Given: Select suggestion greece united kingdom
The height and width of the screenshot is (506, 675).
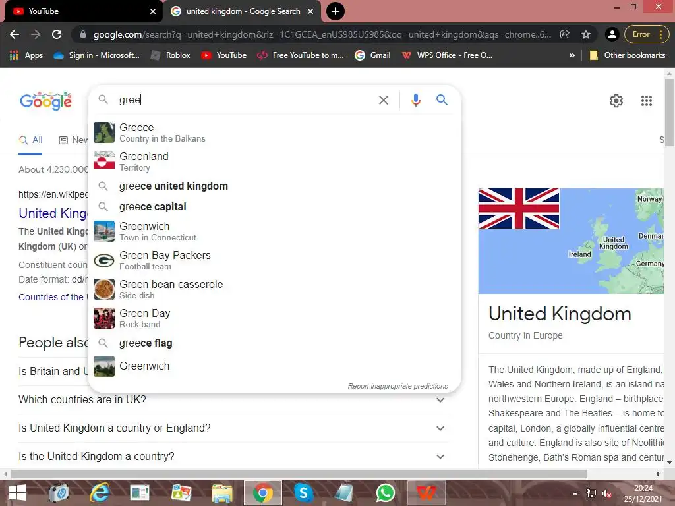Looking at the screenshot, I should tap(274, 186).
